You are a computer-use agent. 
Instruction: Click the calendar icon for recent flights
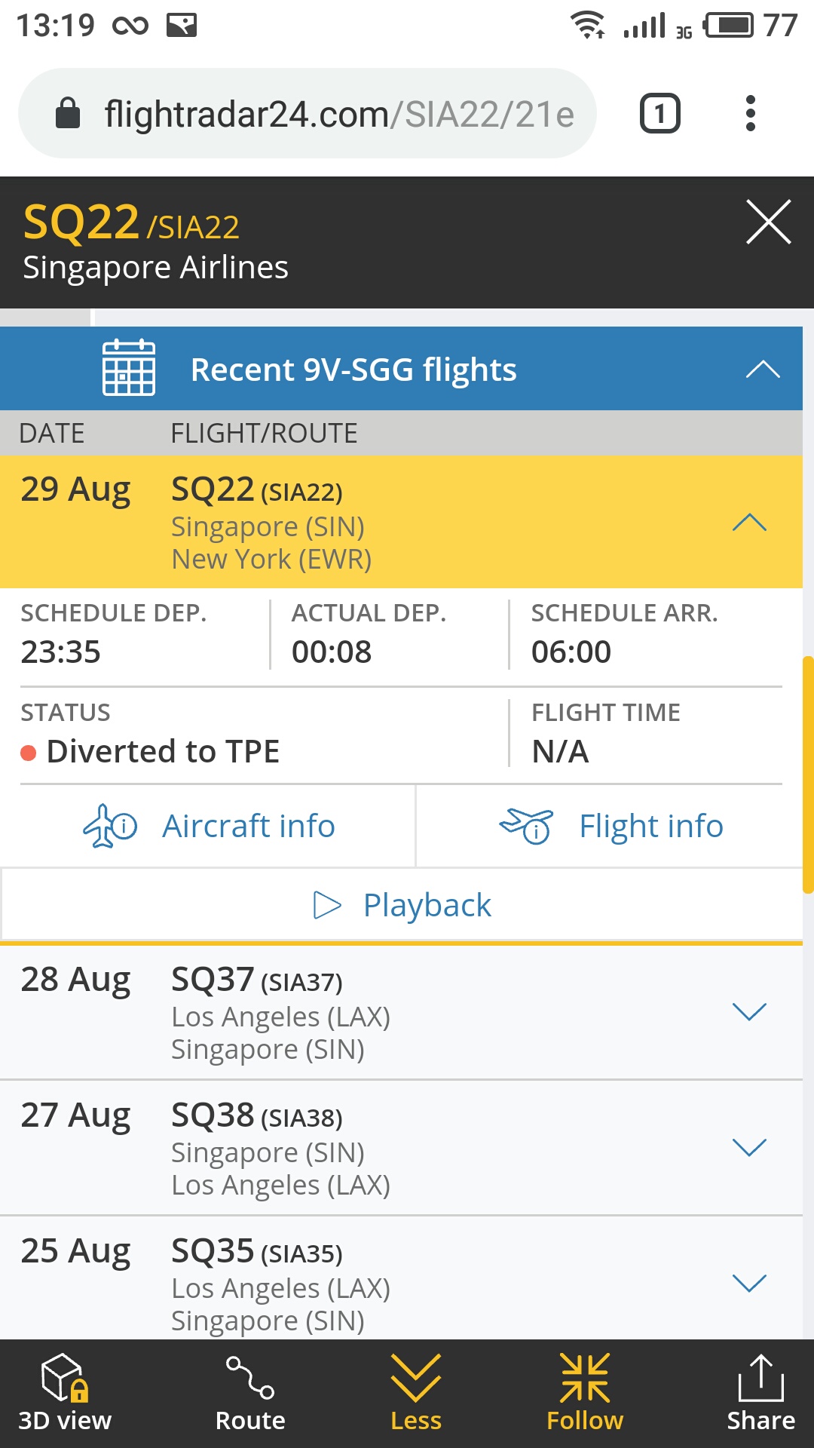[129, 368]
